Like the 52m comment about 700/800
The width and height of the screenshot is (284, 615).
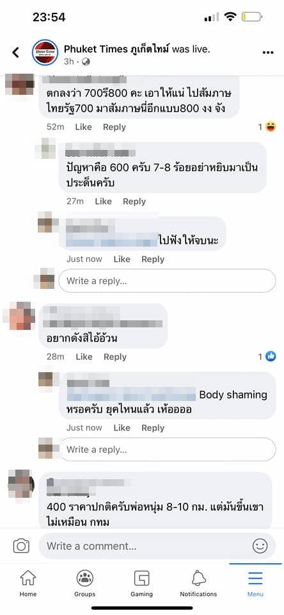pyautogui.click(x=83, y=127)
